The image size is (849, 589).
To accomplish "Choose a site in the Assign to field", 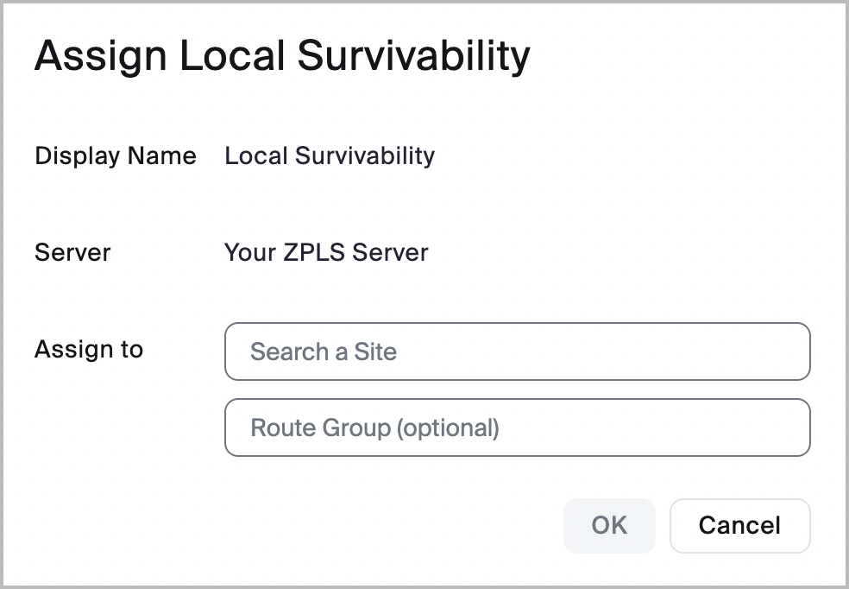I will coord(517,351).
